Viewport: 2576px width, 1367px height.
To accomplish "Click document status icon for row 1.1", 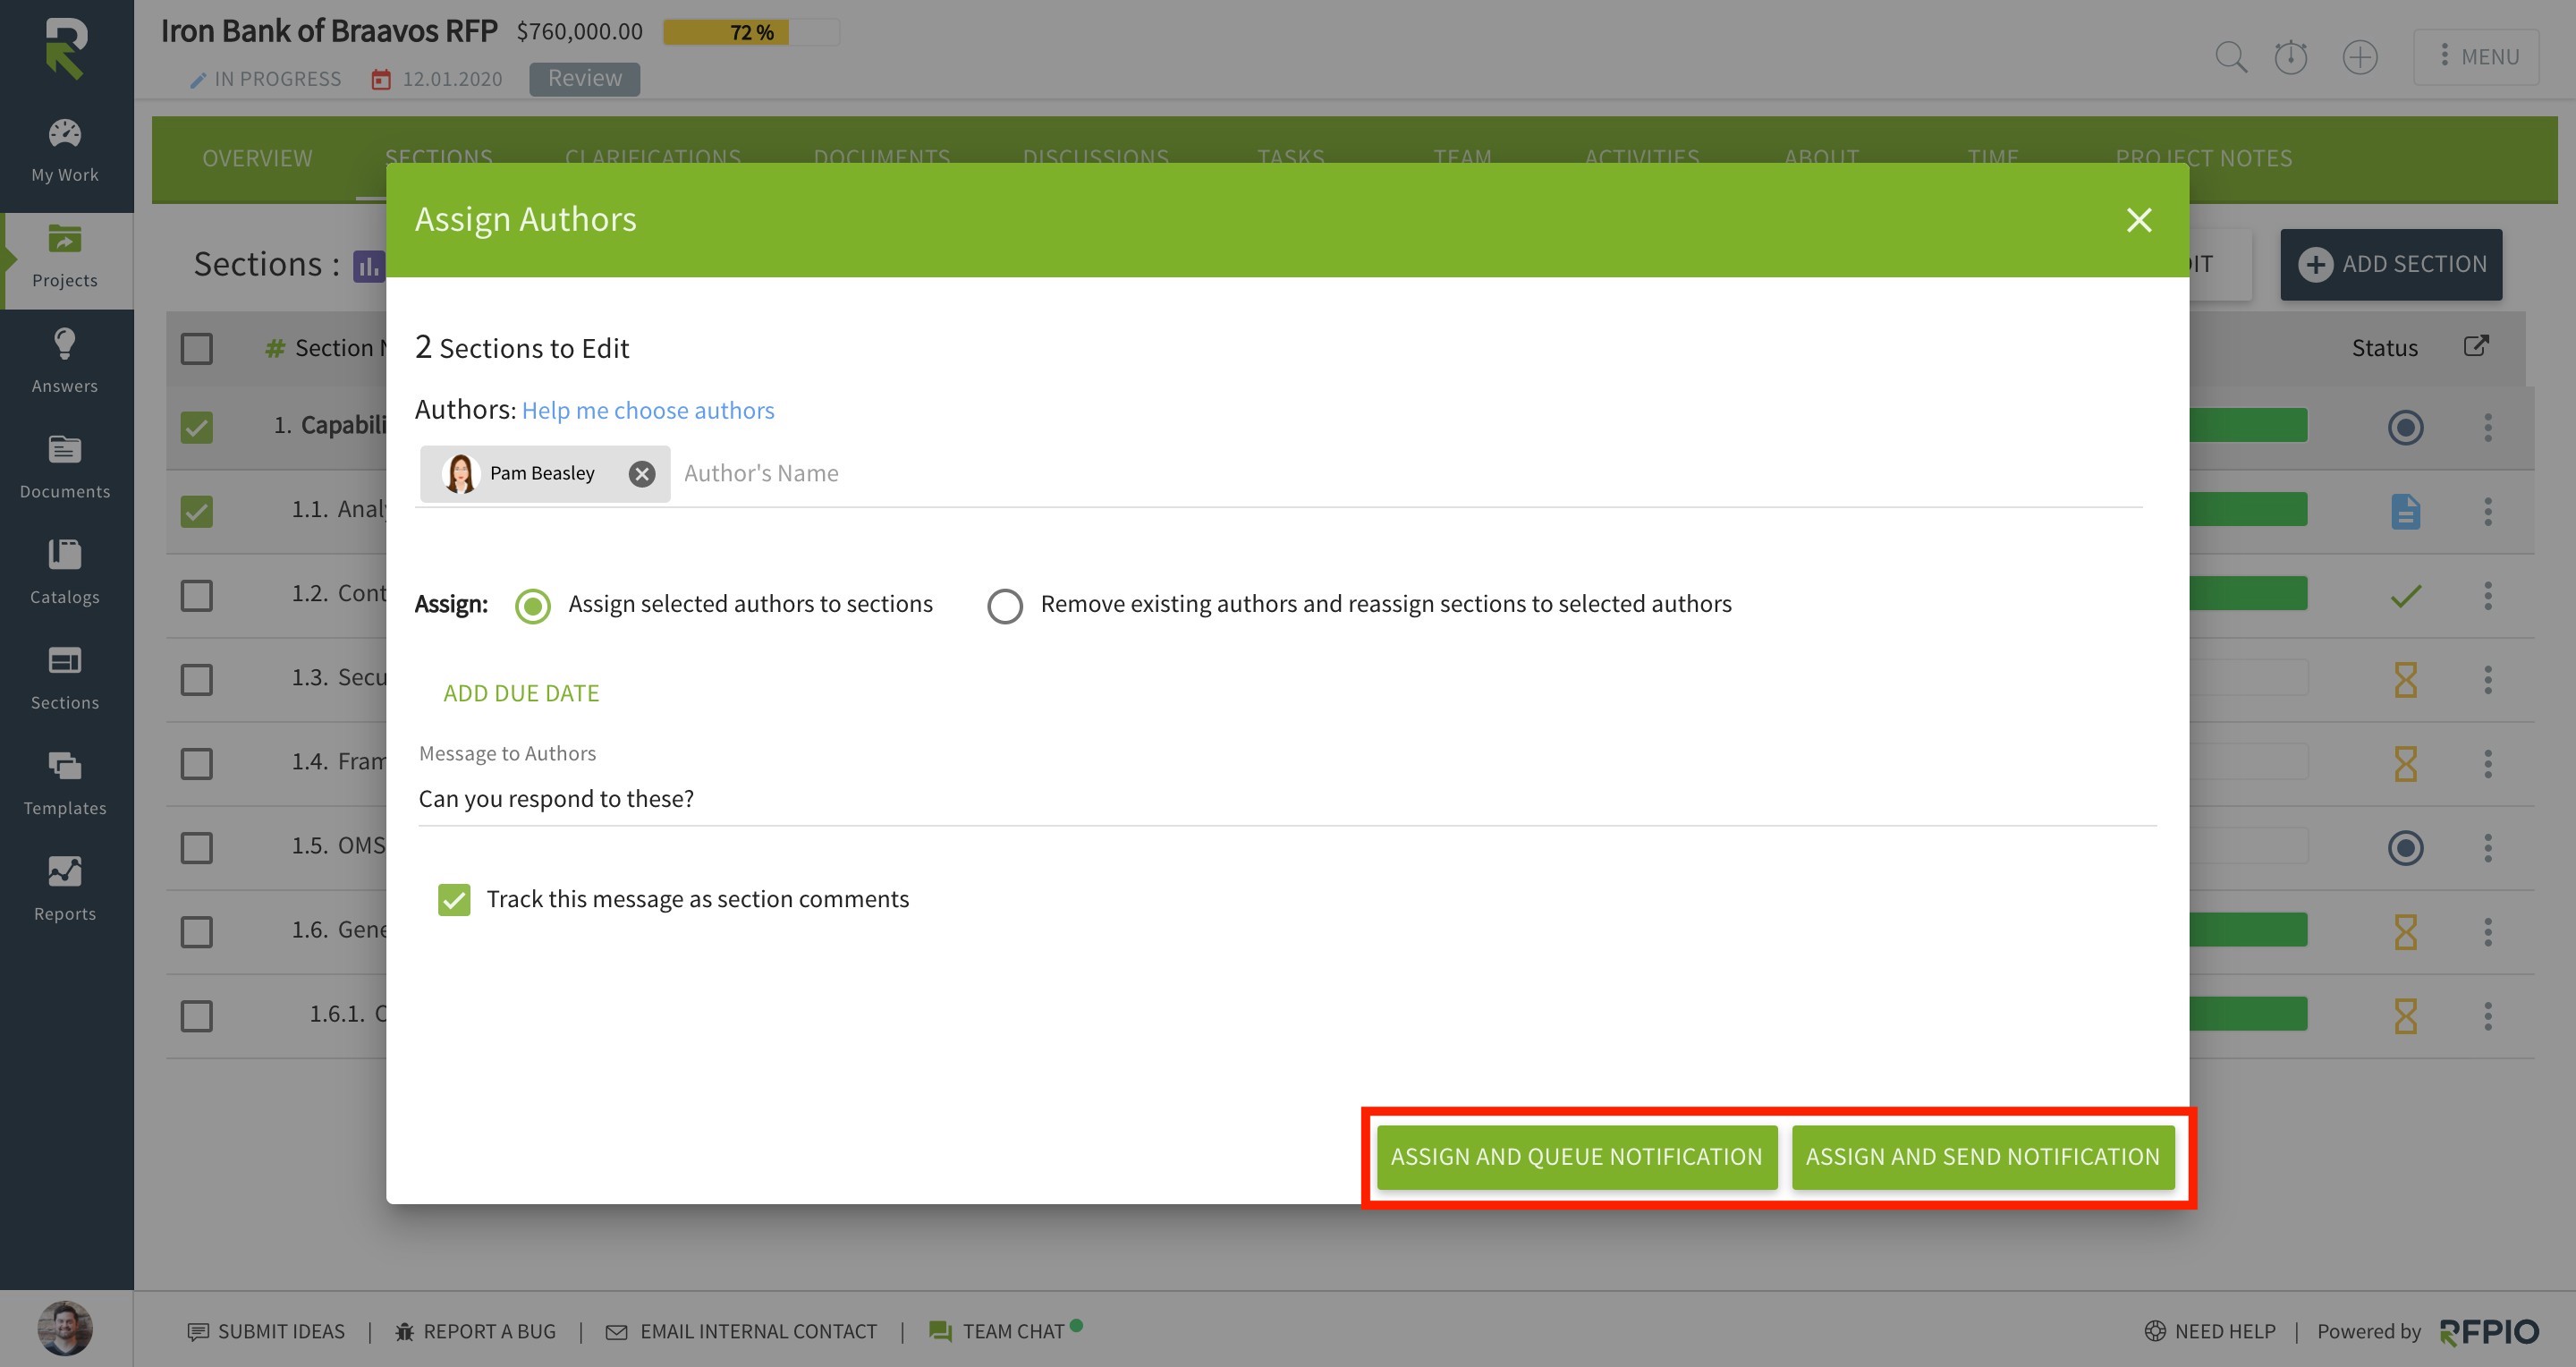I will coord(2405,512).
